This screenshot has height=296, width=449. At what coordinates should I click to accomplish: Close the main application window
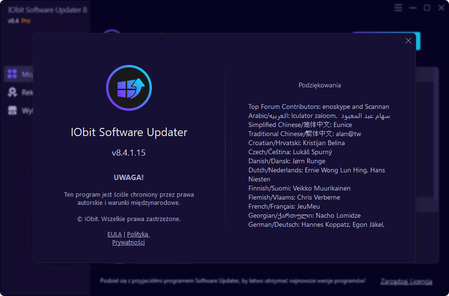[441, 8]
